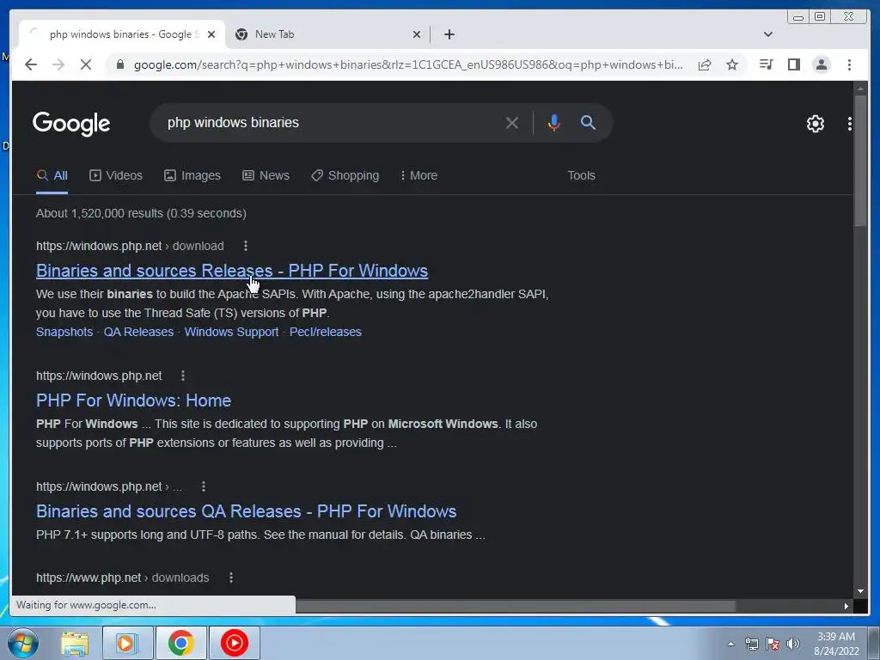Open the Action Center flag icon
880x660 pixels.
773,644
